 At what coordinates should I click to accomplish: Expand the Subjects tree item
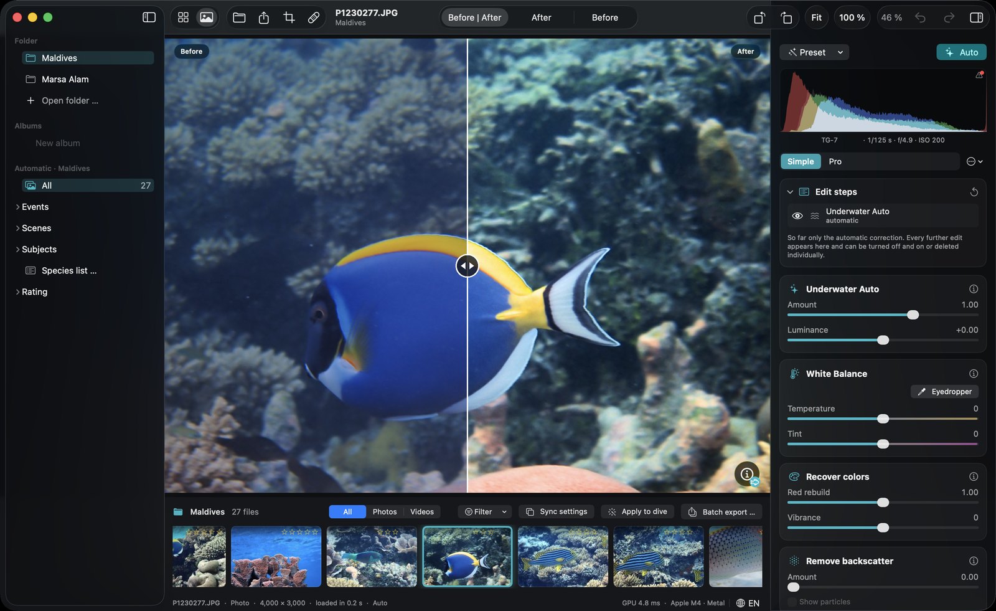pyautogui.click(x=17, y=249)
